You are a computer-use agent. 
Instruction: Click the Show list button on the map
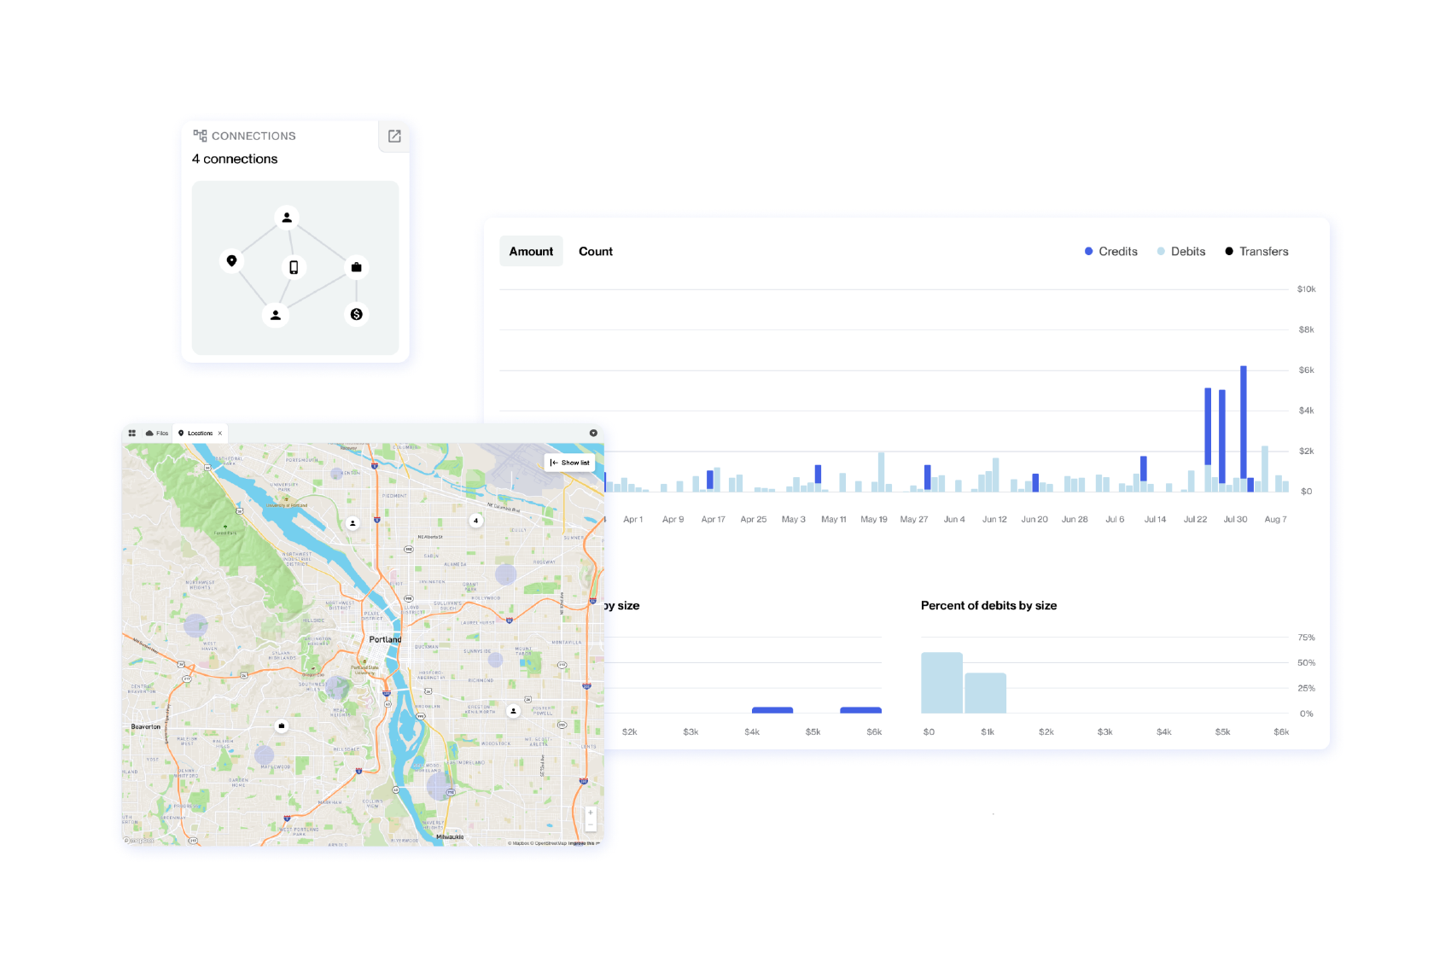(569, 463)
